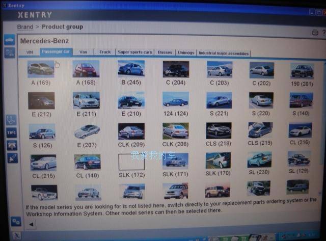Choose the A (169) model thumbnail

pos(41,69)
